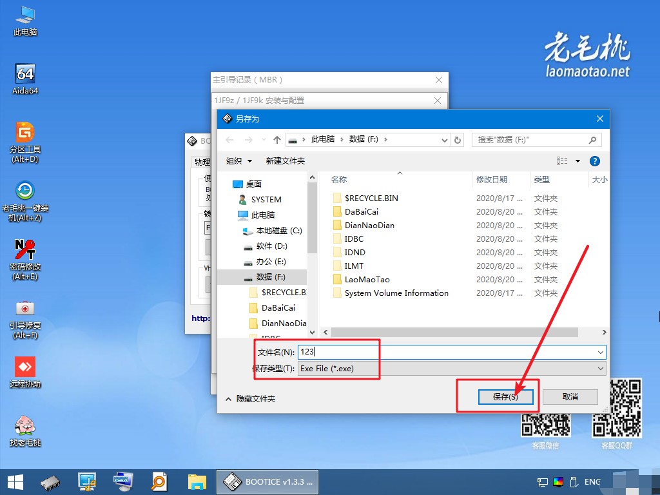
Task: Click the USB device tray icon
Action: [573, 482]
